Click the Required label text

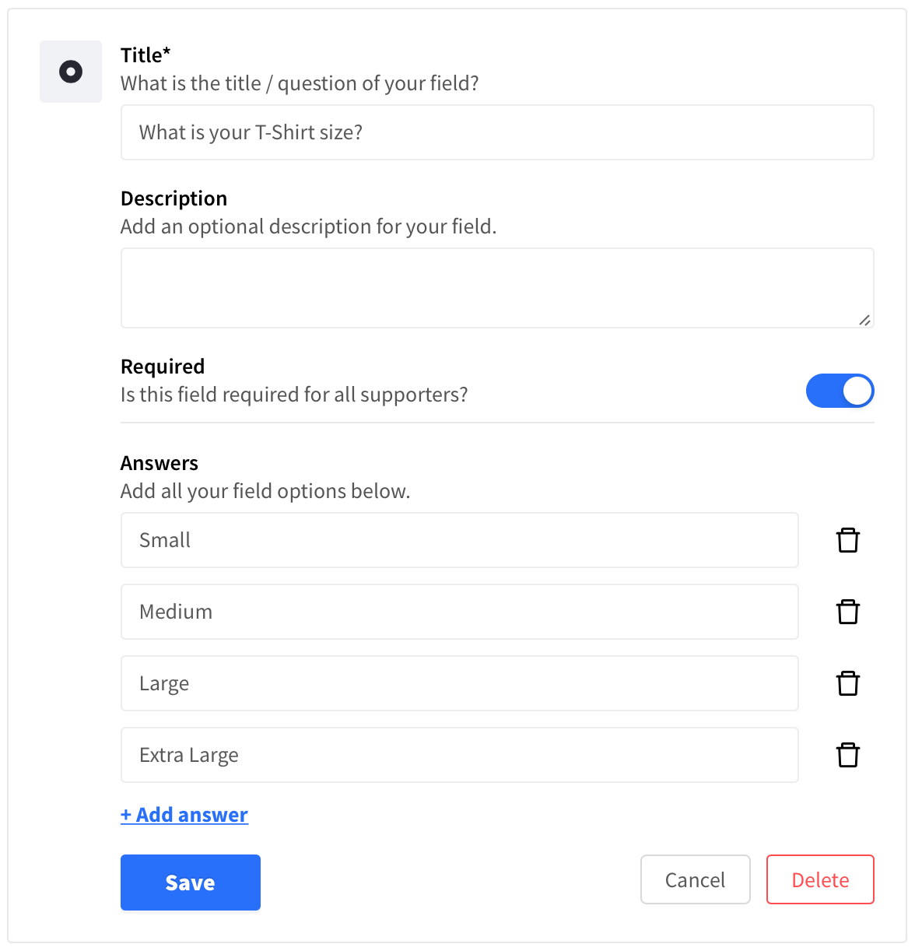click(163, 367)
